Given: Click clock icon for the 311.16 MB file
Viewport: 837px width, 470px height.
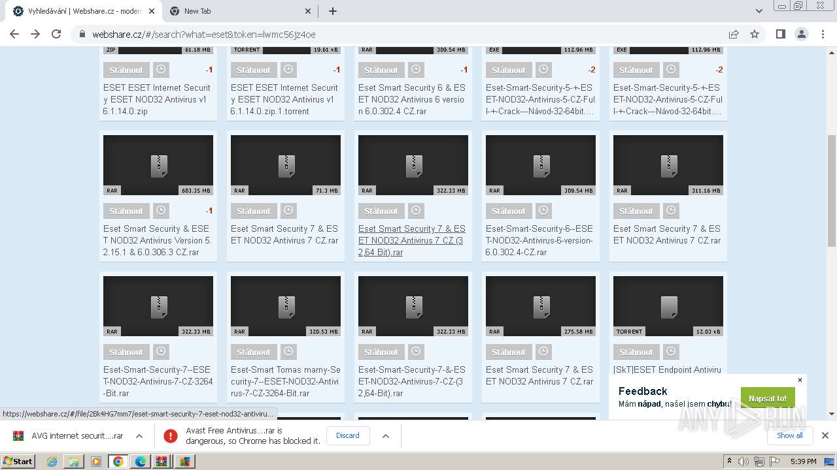Looking at the screenshot, I should (671, 211).
